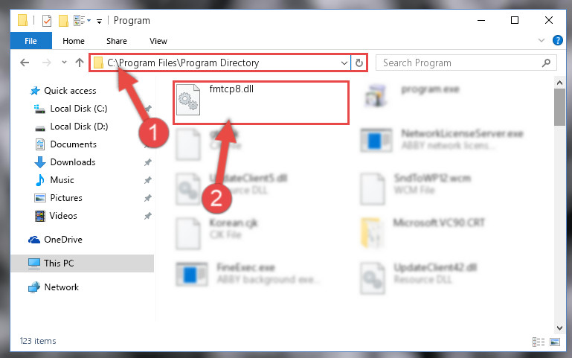This screenshot has height=358, width=572.
Task: Click the Properties checkmark quick access icon
Action: point(47,21)
